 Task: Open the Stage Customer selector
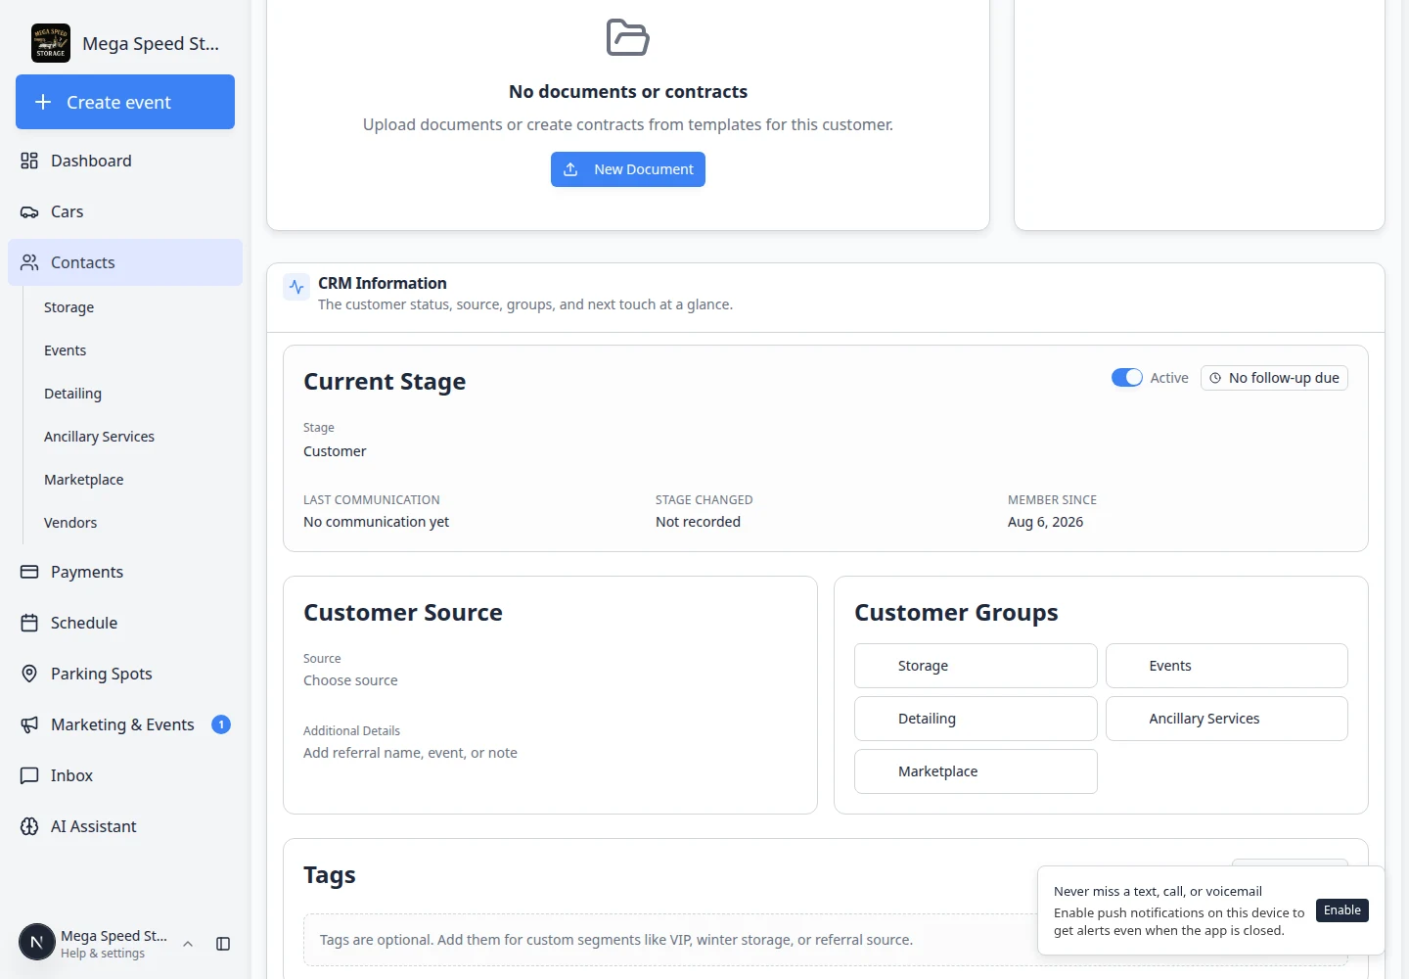click(x=335, y=451)
